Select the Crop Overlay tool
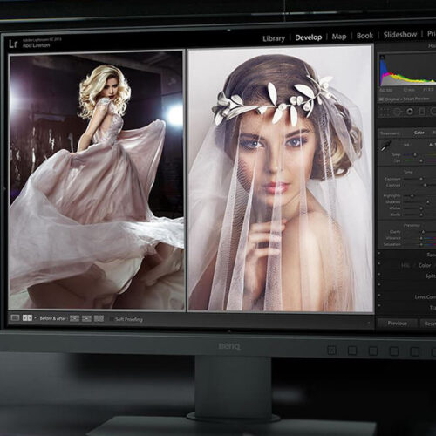The height and width of the screenshot is (436, 436). 385,112
